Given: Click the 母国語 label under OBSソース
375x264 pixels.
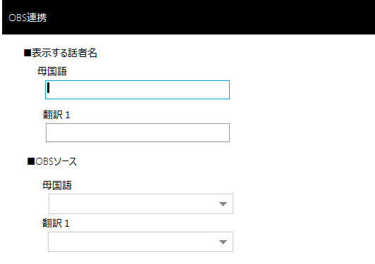Looking at the screenshot, I should tap(57, 185).
